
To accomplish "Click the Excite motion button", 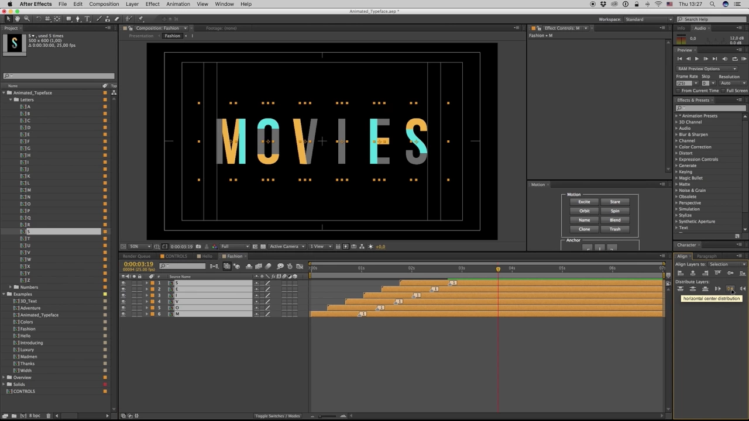I will [x=584, y=202].
